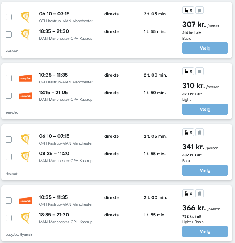Click the 732 kr. i alt total price text

tap(192, 216)
